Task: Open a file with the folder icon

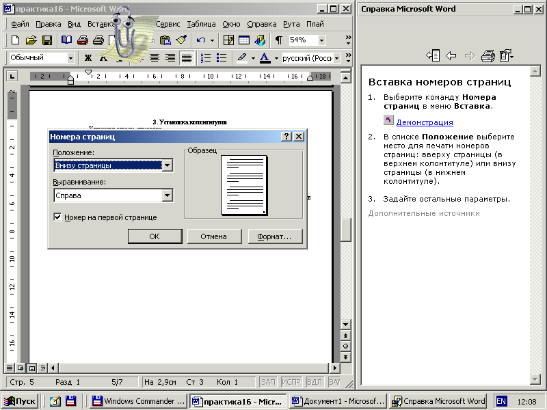Action: [x=31, y=40]
